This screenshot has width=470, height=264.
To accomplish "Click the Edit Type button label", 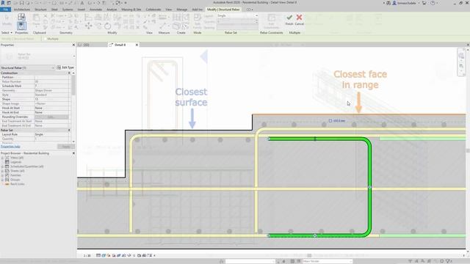I will pos(68,67).
